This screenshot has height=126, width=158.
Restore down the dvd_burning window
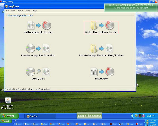153,2
